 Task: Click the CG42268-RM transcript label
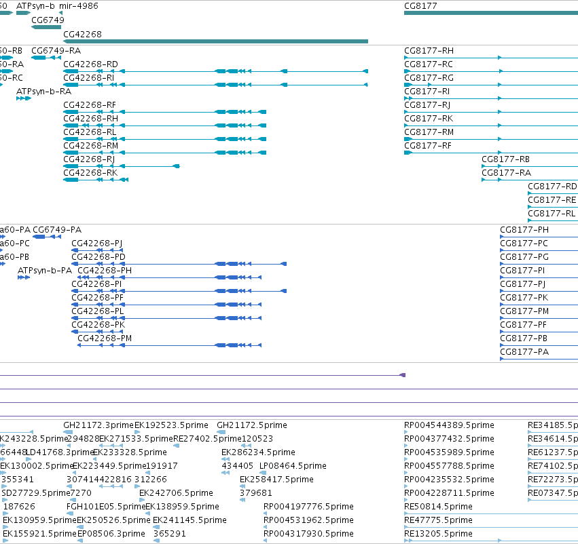(91, 146)
